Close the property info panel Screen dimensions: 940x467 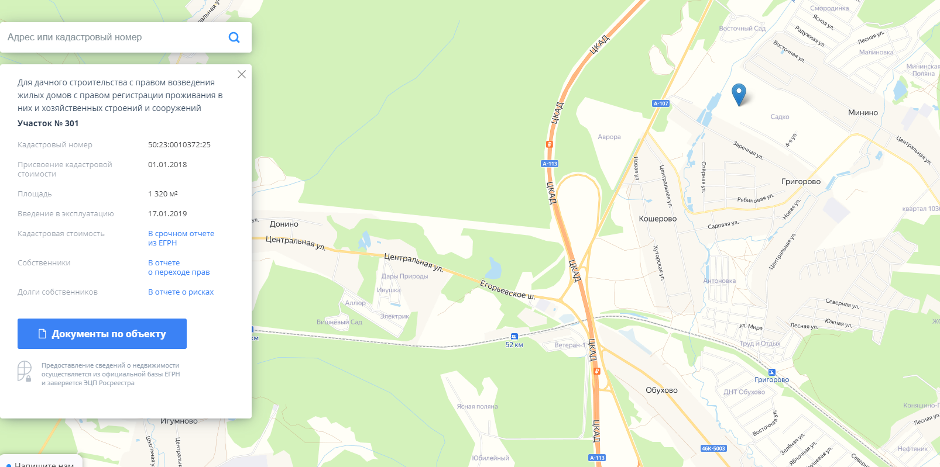242,74
